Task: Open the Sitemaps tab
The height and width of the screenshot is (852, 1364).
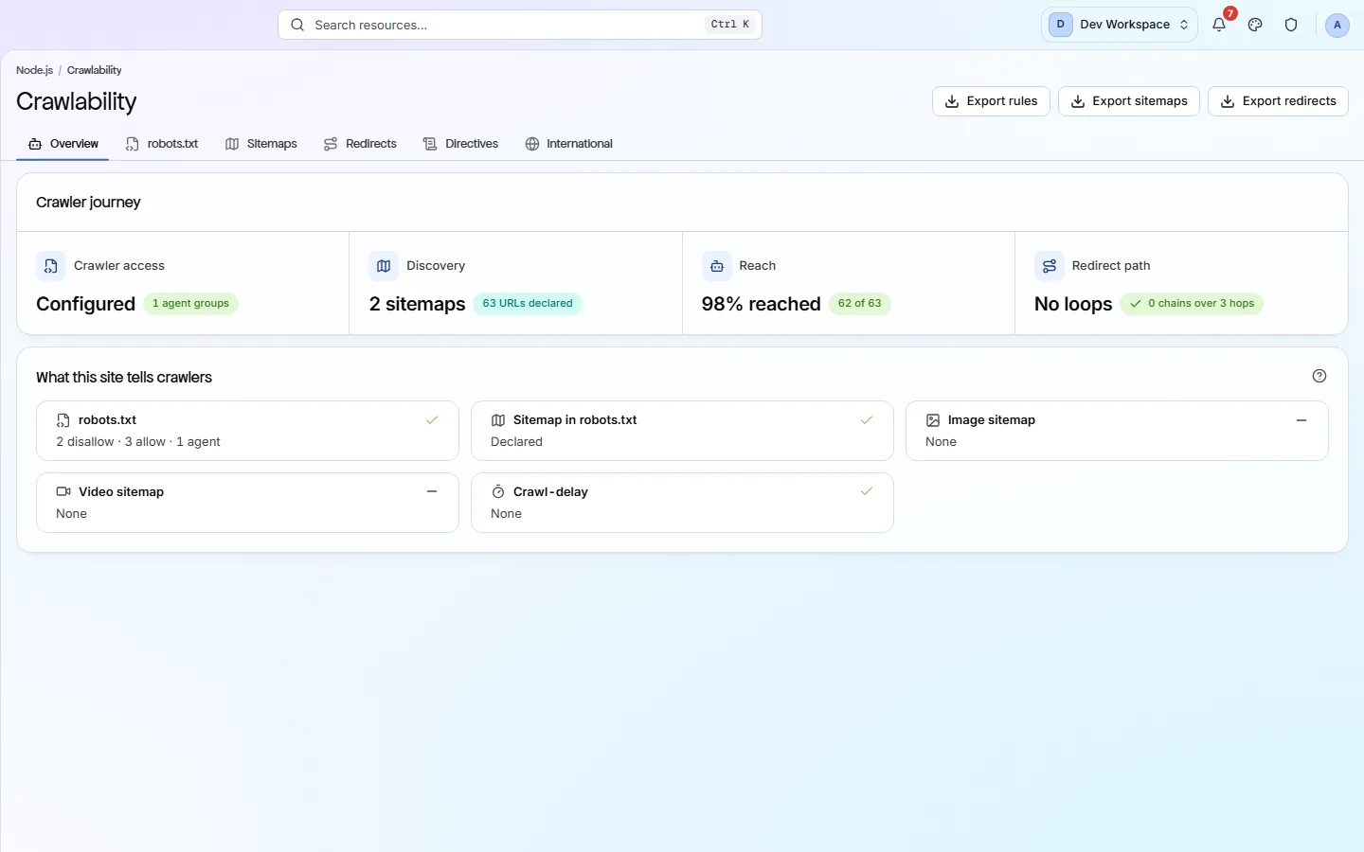Action: (261, 144)
